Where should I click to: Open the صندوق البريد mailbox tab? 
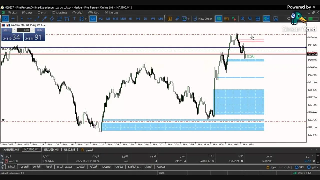click(x=64, y=167)
